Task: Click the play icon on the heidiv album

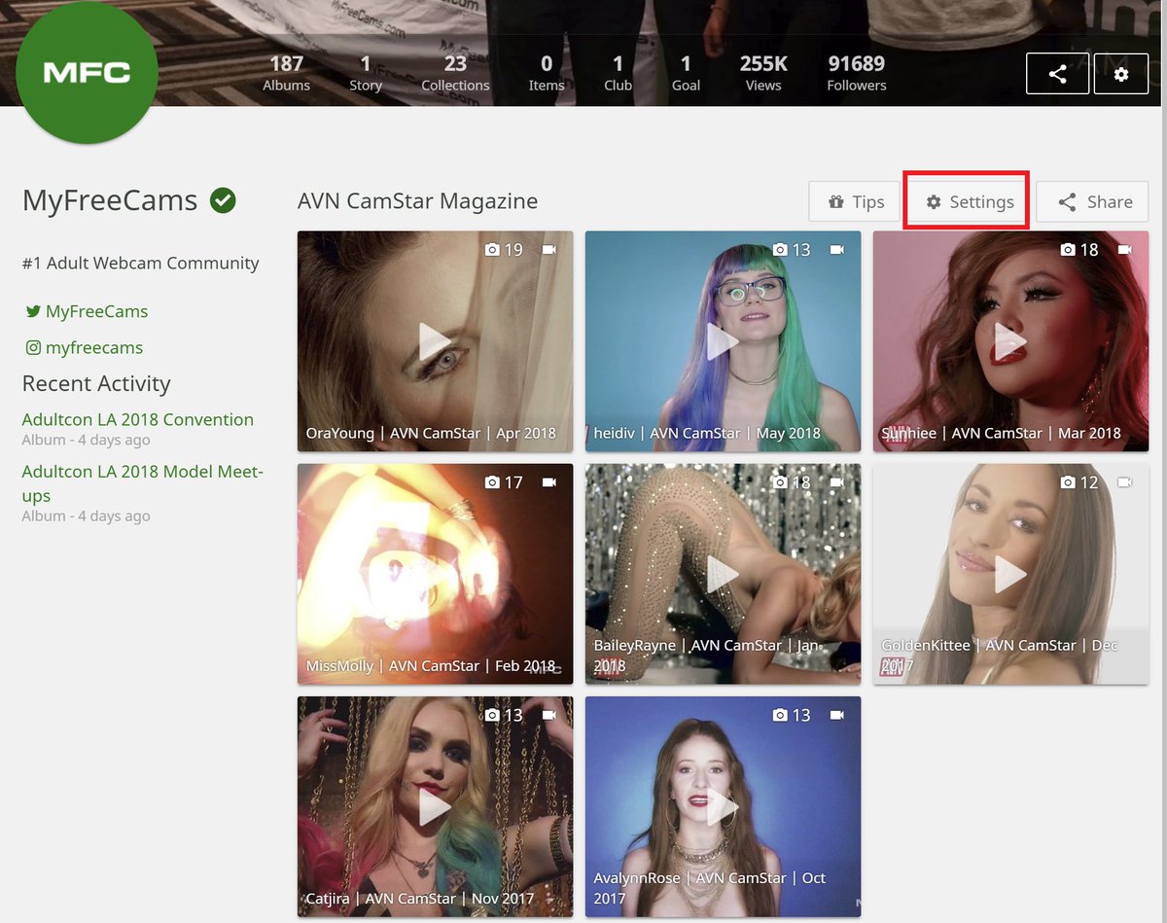Action: 722,341
